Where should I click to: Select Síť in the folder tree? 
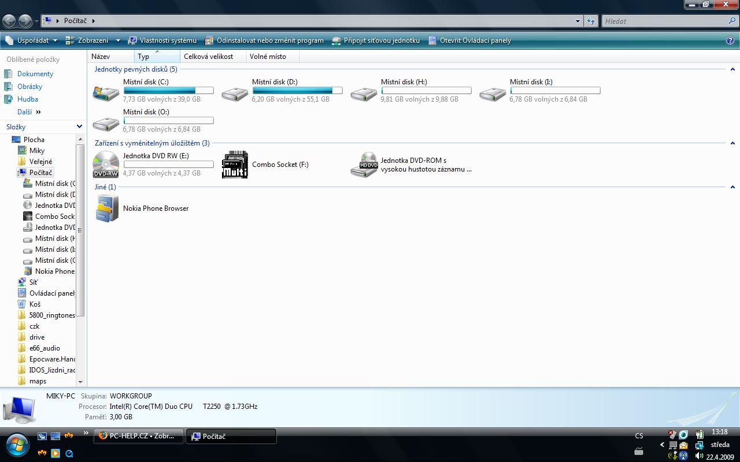(x=34, y=282)
